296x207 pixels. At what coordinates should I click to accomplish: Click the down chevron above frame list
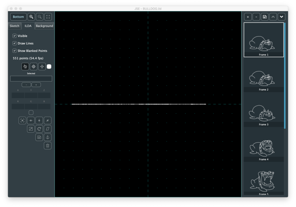click(281, 17)
